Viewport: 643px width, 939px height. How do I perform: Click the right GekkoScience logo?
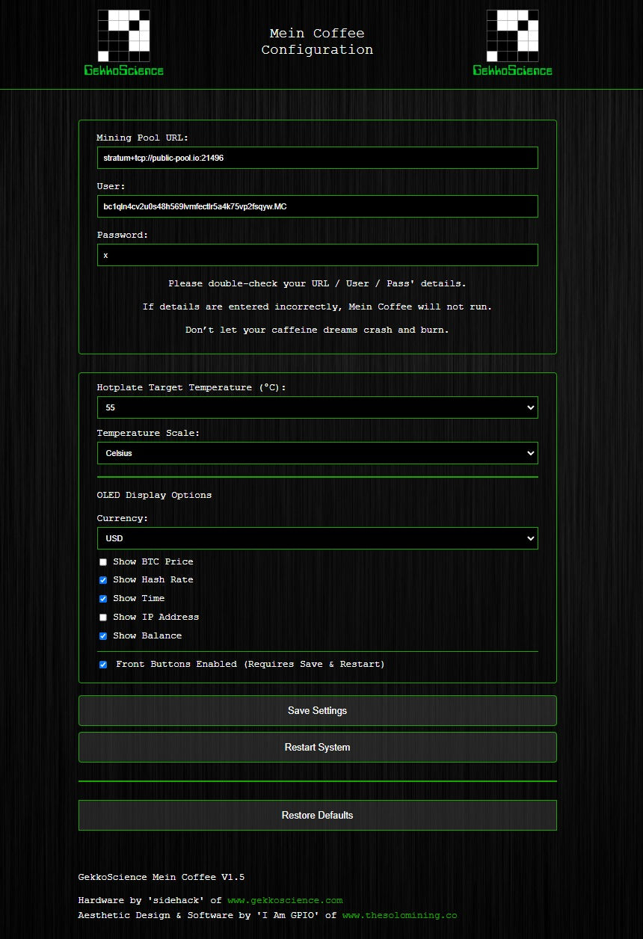pyautogui.click(x=512, y=43)
